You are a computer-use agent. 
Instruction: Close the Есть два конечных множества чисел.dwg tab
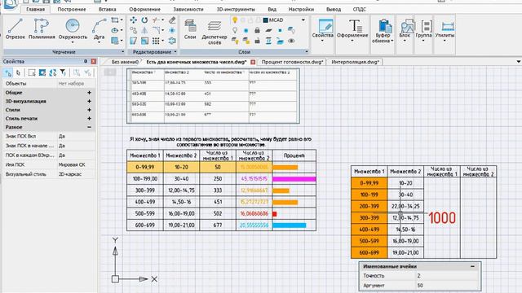(x=253, y=62)
